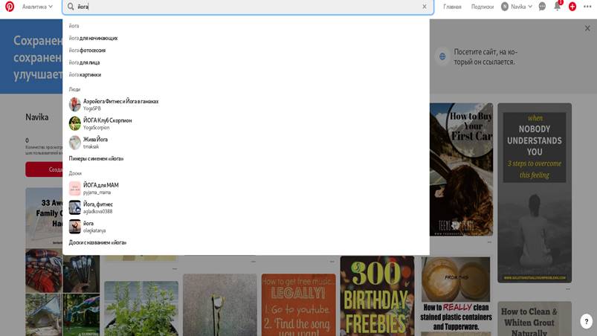Select suggestion "йога для начинающих"
This screenshot has height=336, width=597.
(x=93, y=38)
